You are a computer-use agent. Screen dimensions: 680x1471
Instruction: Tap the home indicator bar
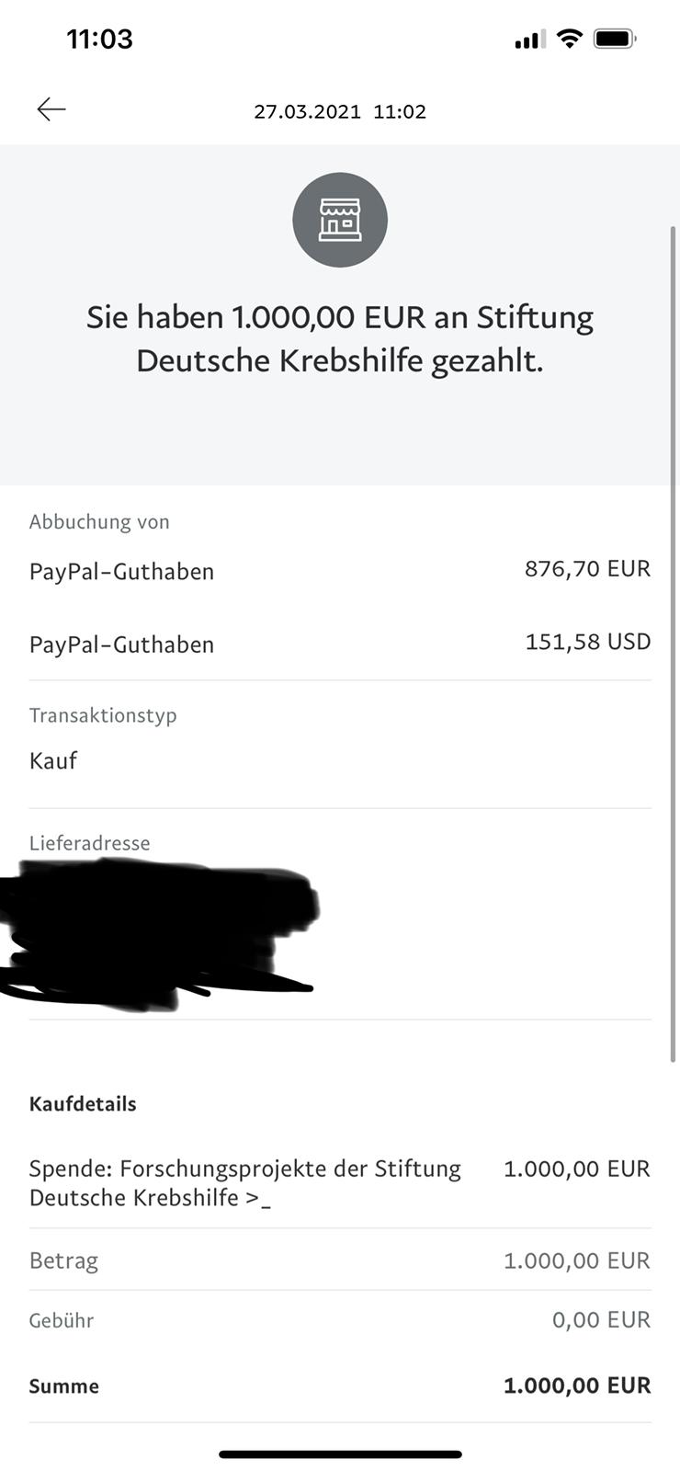point(340,1454)
